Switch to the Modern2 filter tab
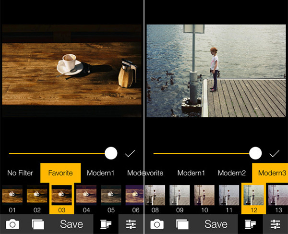 click(x=231, y=173)
